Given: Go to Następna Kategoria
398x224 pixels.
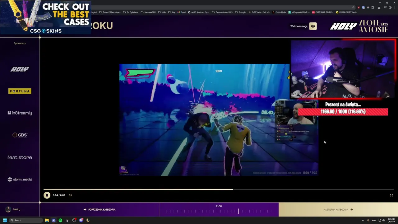Looking at the screenshot, I should (338, 210).
